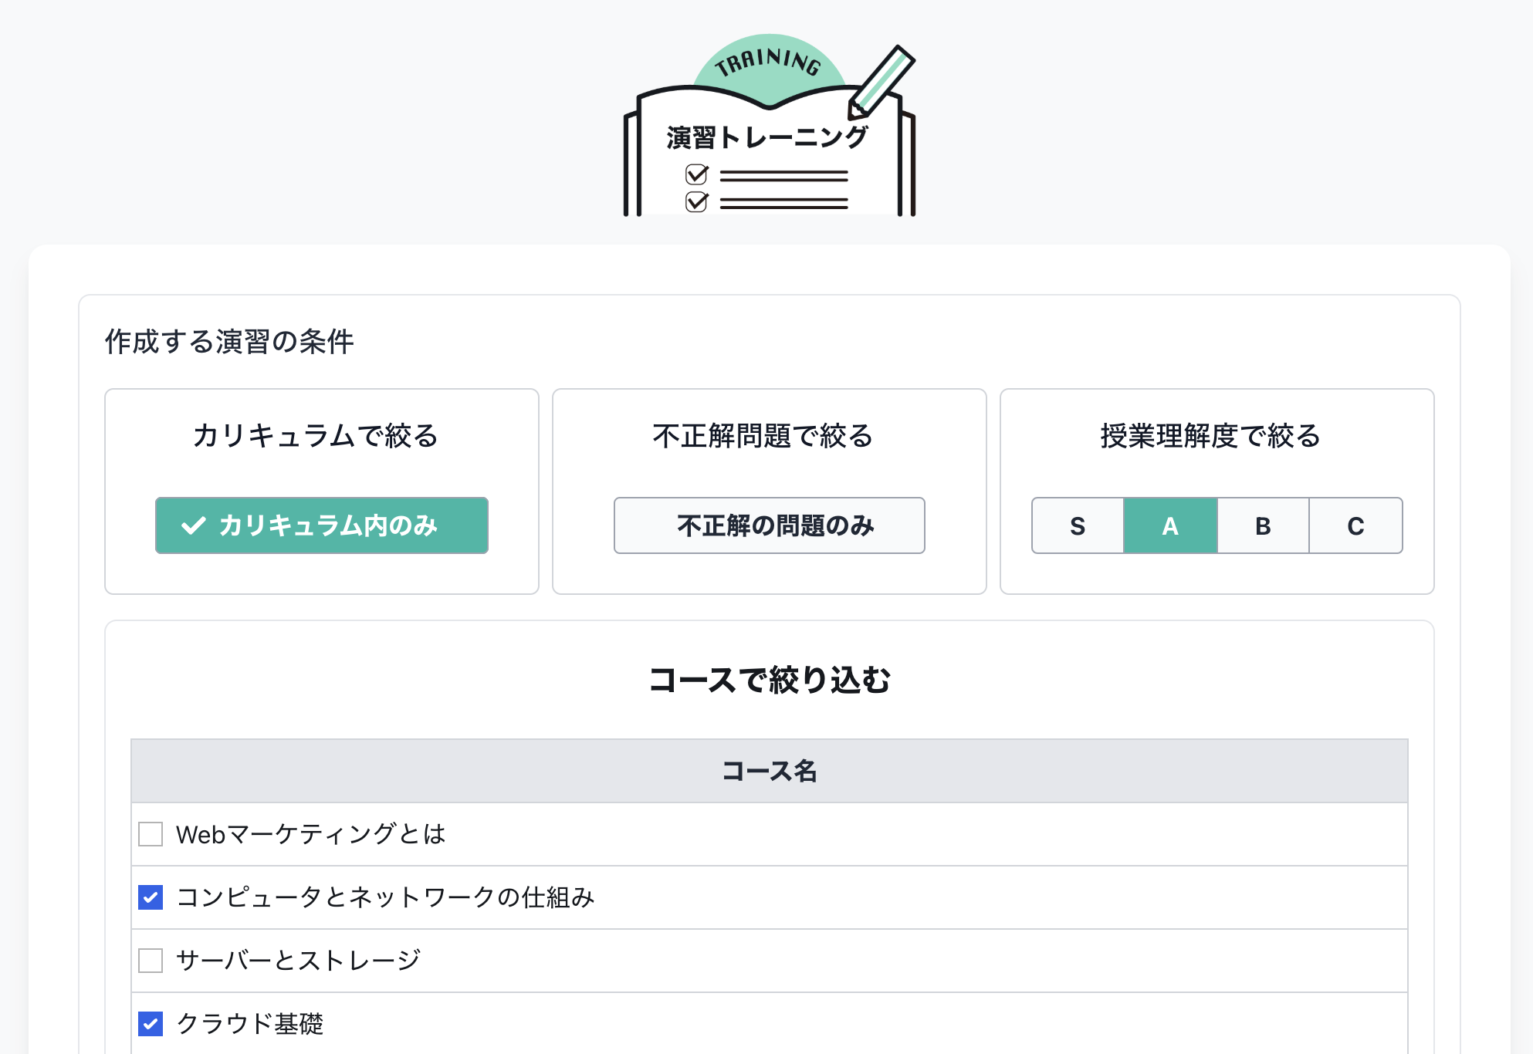Screen dimensions: 1533x1054
Task: Click the コース名 column header
Action: coord(769,771)
